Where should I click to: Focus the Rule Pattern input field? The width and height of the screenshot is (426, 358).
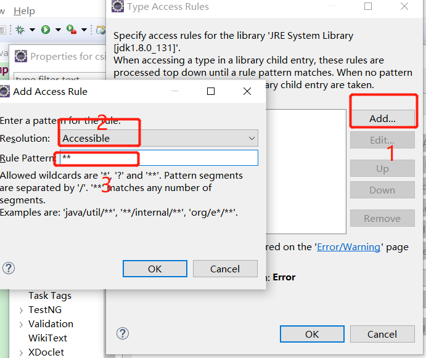click(159, 158)
